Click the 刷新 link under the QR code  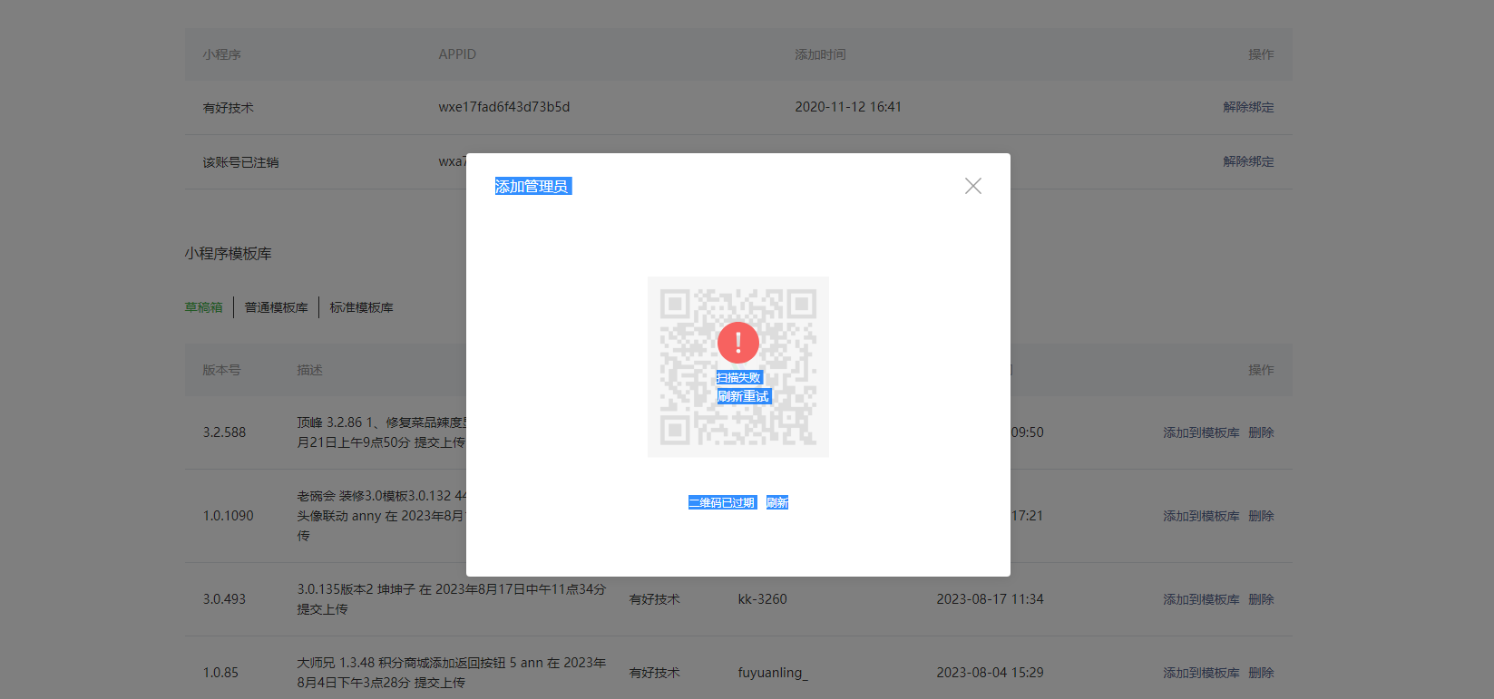point(777,502)
